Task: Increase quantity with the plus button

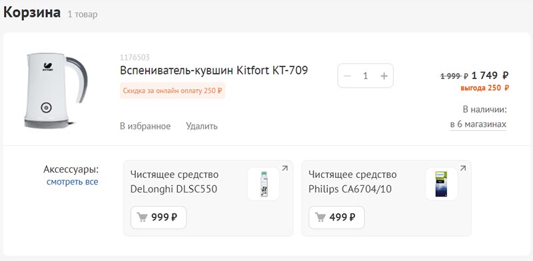Action: (x=384, y=76)
